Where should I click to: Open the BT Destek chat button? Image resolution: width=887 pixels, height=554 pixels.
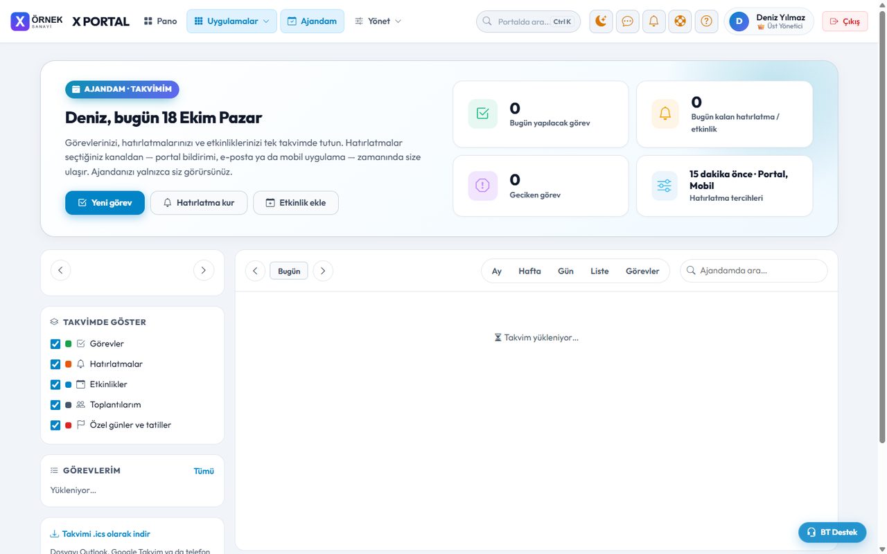[x=832, y=532]
